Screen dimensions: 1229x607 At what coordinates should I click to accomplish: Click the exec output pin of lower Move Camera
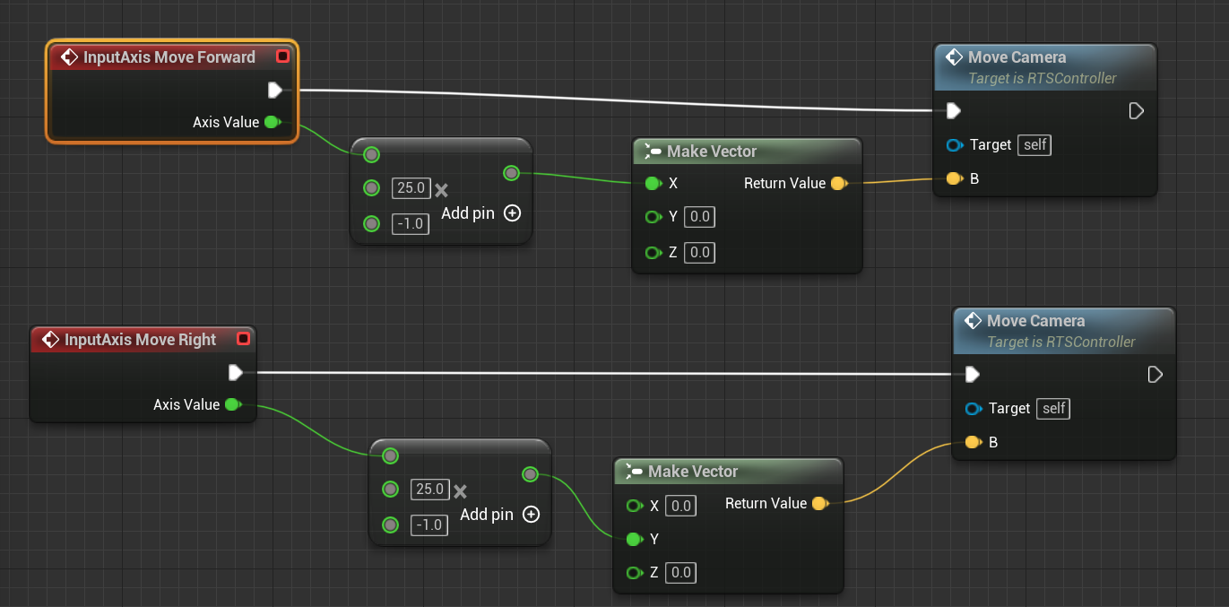[x=1155, y=374]
